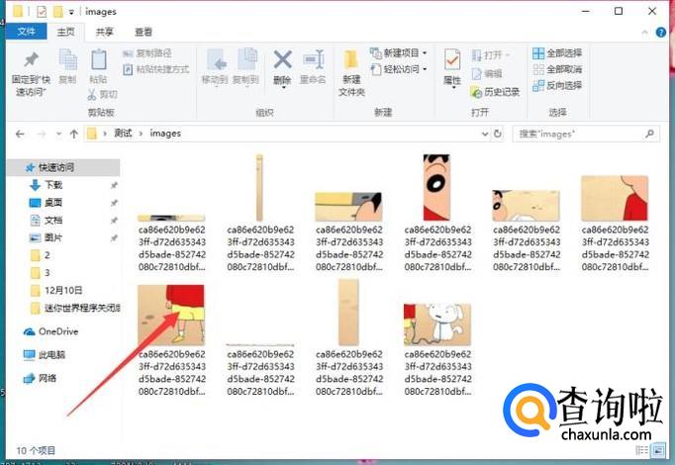This screenshot has height=465, width=675.
Task: Open the Open button dropdown arrow
Action: pyautogui.click(x=508, y=55)
